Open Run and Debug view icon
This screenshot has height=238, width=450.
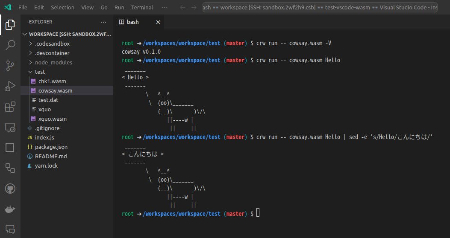(10, 86)
